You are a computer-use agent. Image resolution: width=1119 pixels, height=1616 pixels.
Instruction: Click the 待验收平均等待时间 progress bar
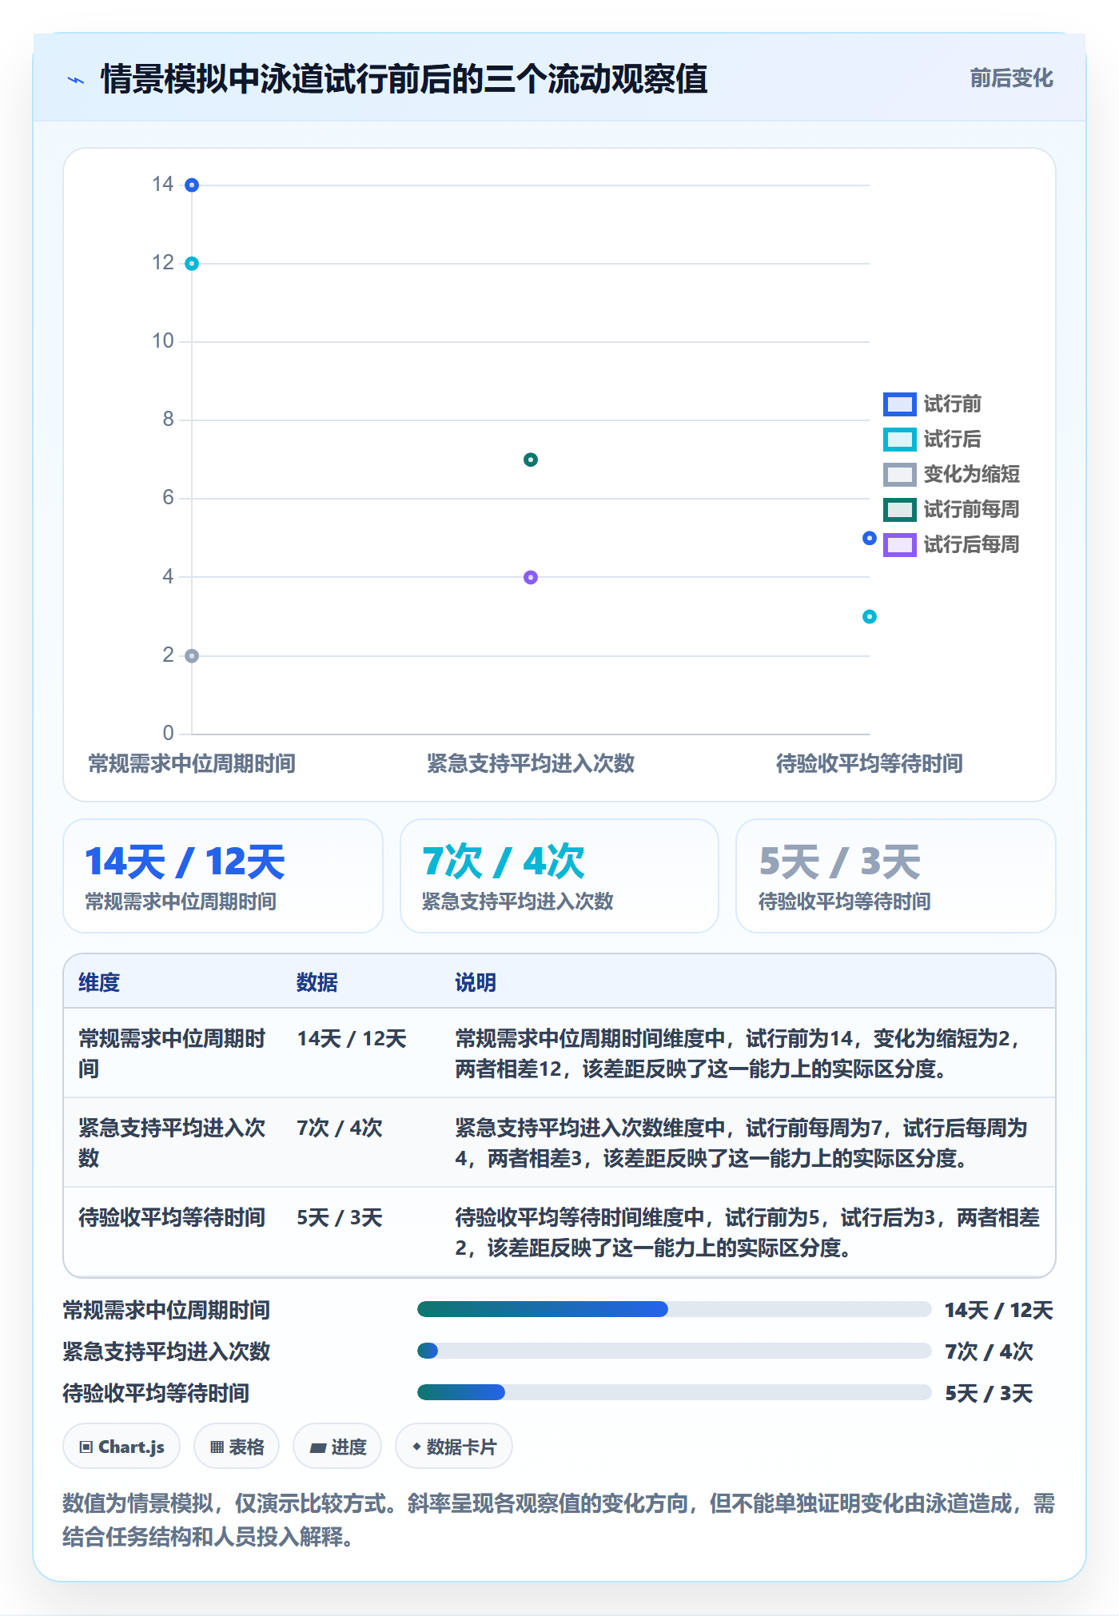(x=674, y=1392)
